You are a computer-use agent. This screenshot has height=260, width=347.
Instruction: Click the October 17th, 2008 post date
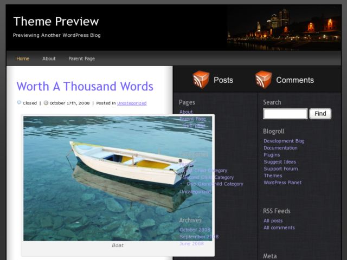click(x=70, y=103)
